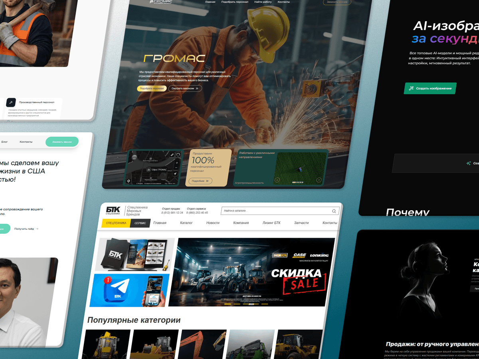Click the map zoom-out minus button
The width and height of the screenshot is (479, 359).
pos(176,168)
